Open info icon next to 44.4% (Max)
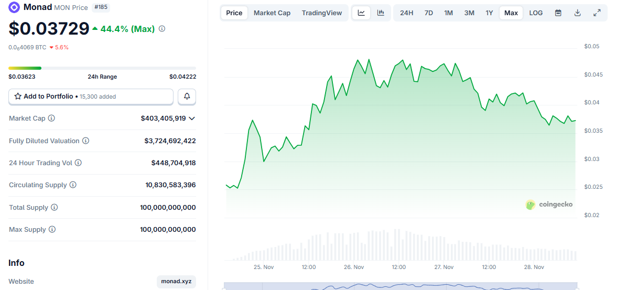Viewport: 627px width, 290px height. click(162, 29)
